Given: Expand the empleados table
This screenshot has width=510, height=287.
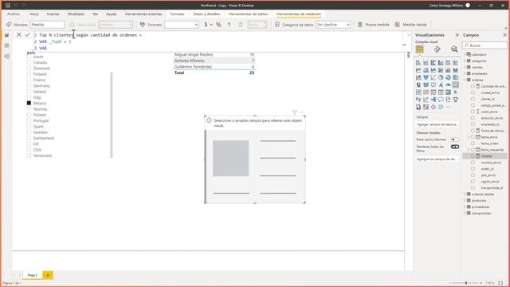Looking at the screenshot, I should click(x=465, y=73).
